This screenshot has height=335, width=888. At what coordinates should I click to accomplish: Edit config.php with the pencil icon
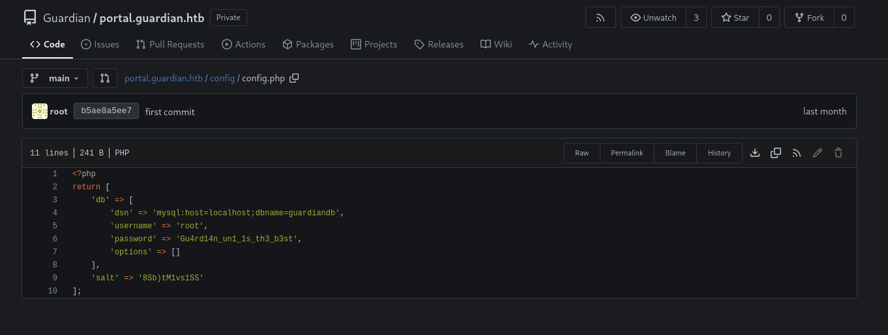point(818,153)
